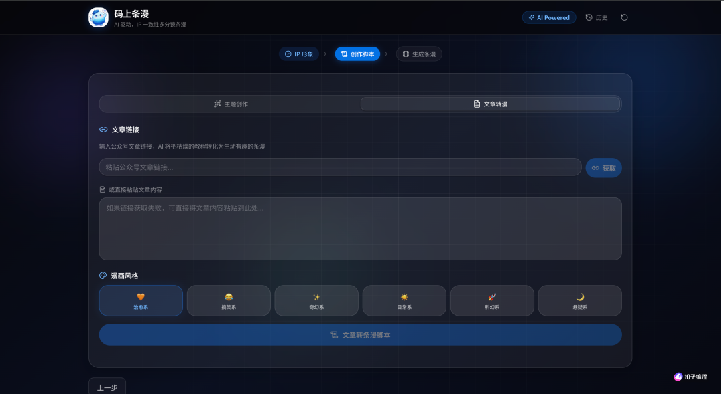
Task: Select the 文章转漫 mode tab
Action: pyautogui.click(x=490, y=104)
